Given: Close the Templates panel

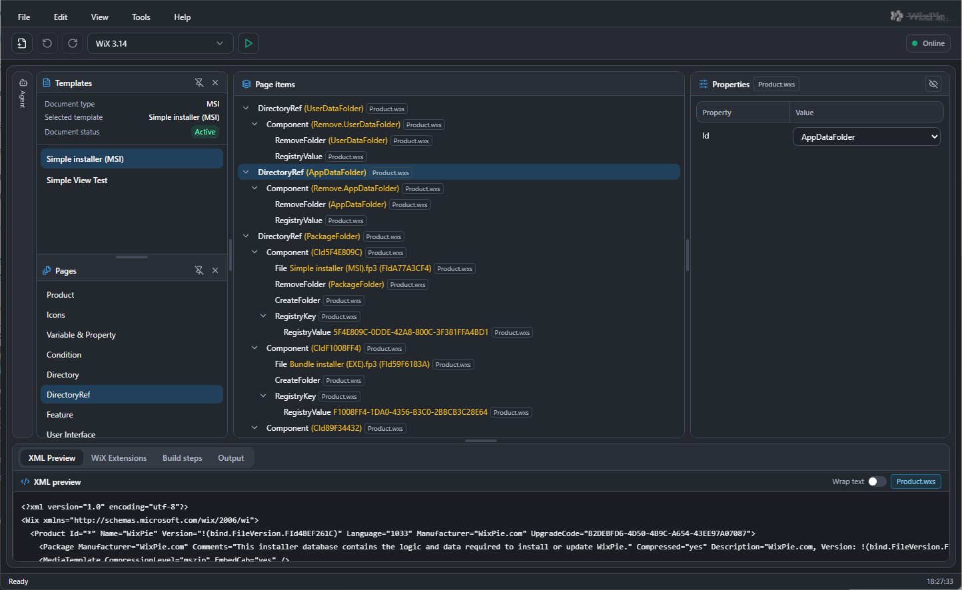Looking at the screenshot, I should tap(215, 83).
